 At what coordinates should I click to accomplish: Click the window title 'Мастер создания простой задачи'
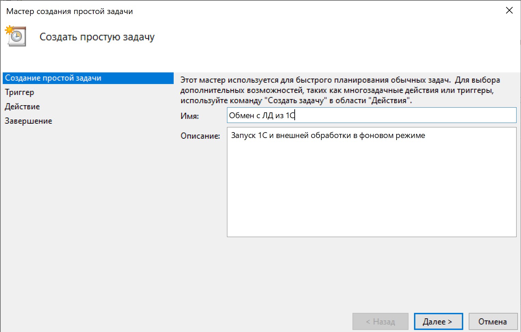point(69,11)
